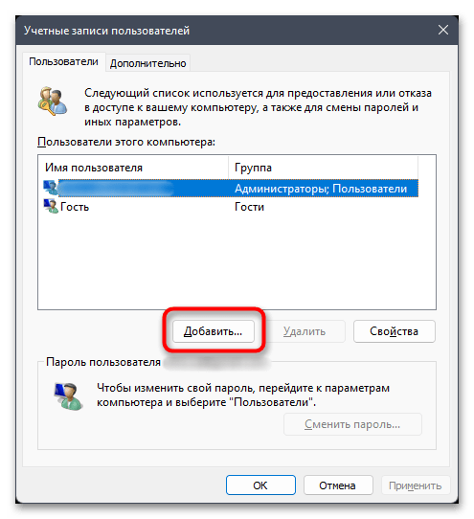The image size is (474, 519).
Task: Click the Отмена button
Action: tap(338, 485)
